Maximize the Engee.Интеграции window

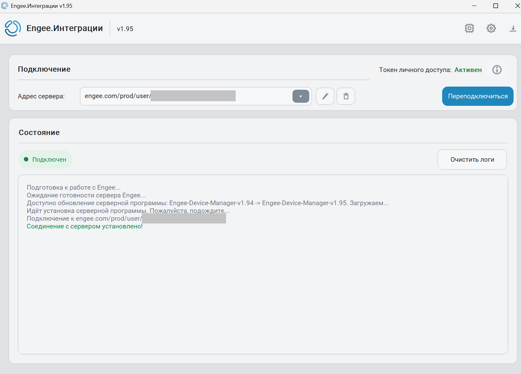(x=496, y=6)
